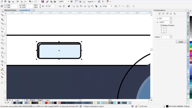Select the center anchor point radio
The image size is (192, 108).
coord(164,30)
